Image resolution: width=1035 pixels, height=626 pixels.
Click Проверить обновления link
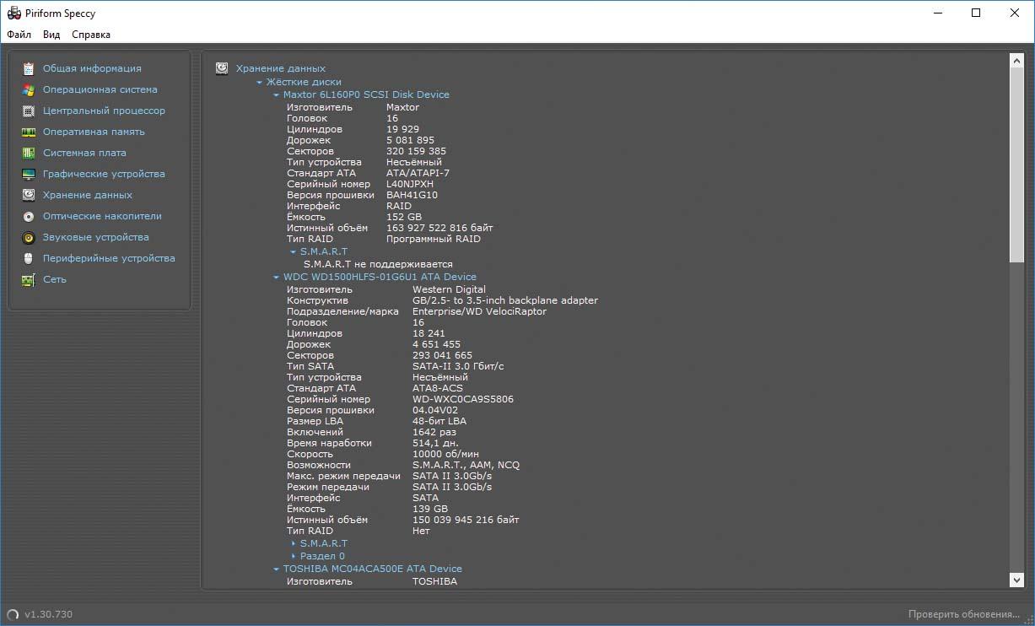coord(964,614)
